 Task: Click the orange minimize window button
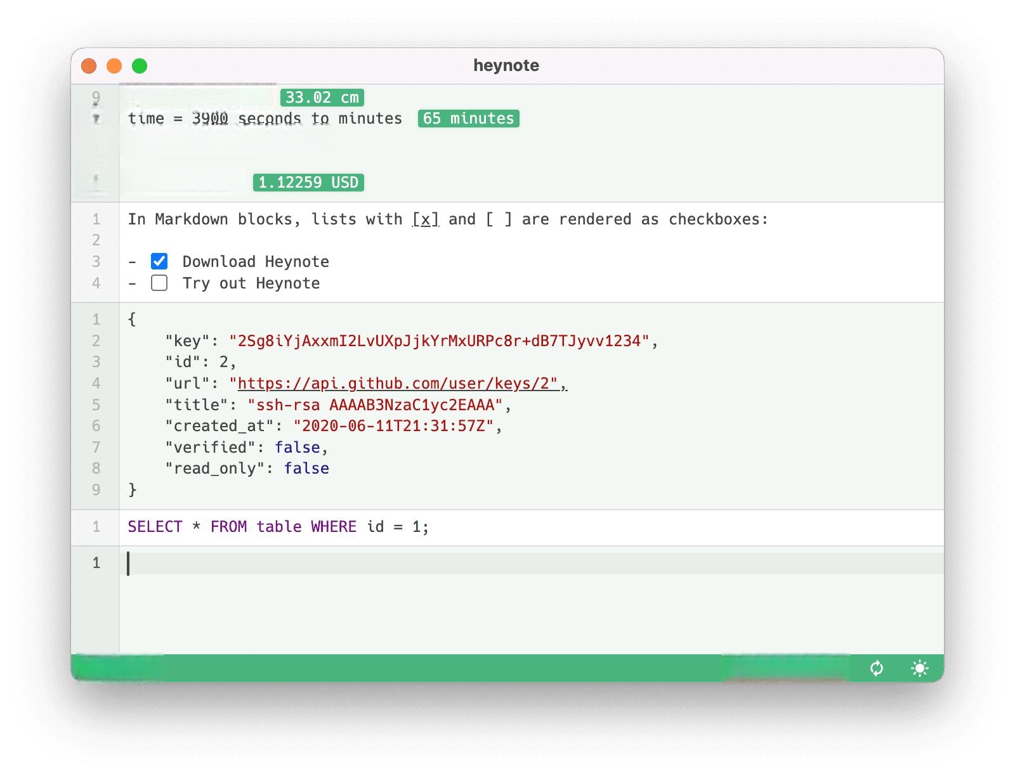114,66
